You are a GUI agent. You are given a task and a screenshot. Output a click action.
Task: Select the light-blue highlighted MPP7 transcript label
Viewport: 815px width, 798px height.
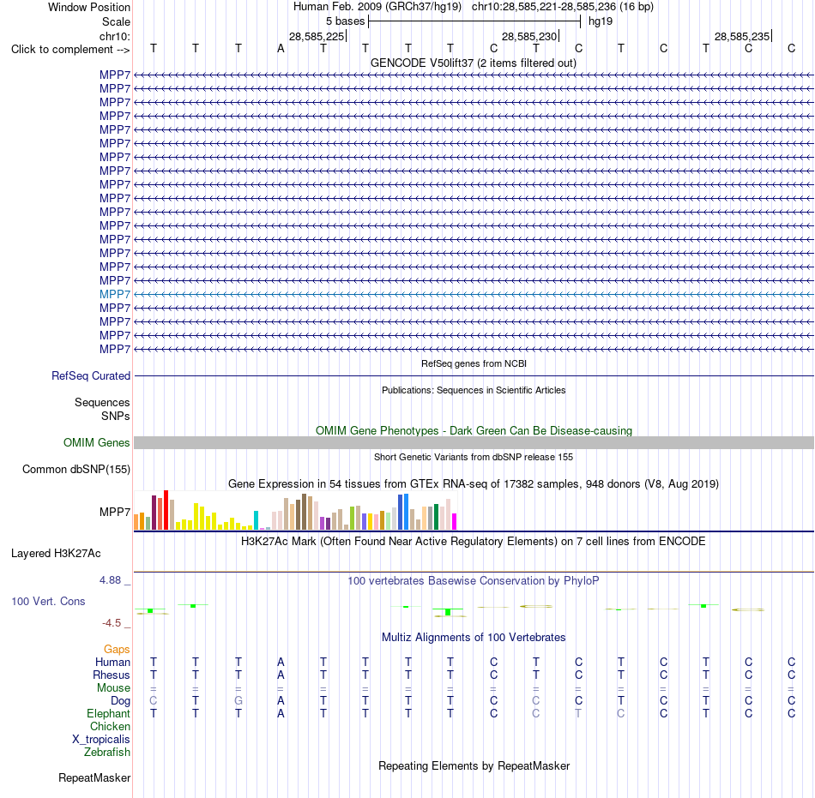tap(115, 294)
